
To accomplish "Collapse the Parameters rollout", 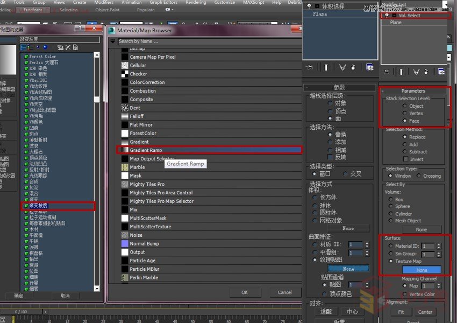I will [413, 90].
